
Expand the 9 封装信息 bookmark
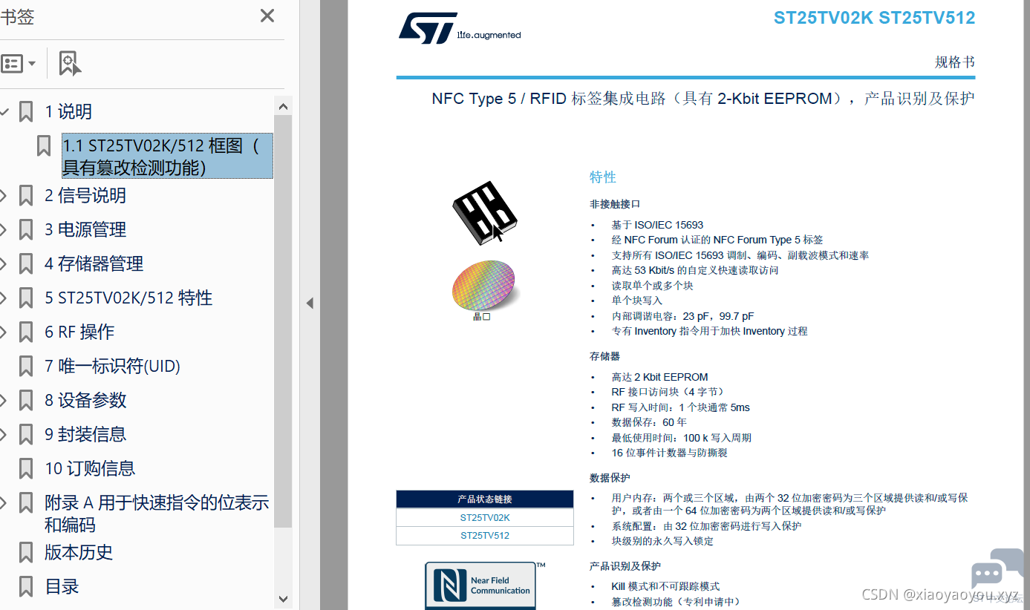(4, 435)
